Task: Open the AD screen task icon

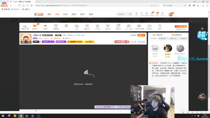Action: point(87,26)
